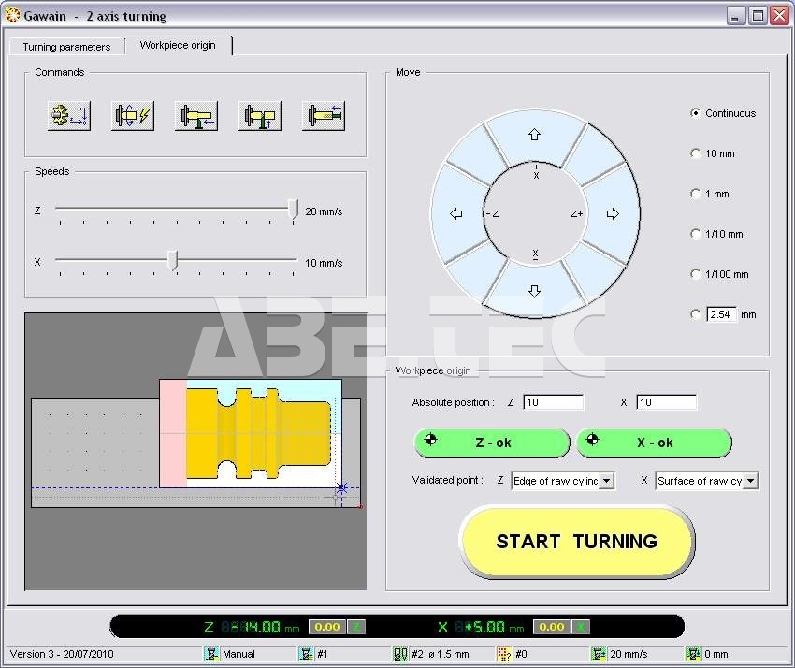This screenshot has height=668, width=795.
Task: Choose the 1/100 mm step option
Action: coord(695,274)
